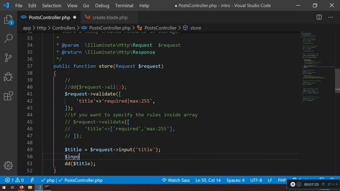Click the Split Editor icon
Screen dimensions: 340x191
(319, 18)
